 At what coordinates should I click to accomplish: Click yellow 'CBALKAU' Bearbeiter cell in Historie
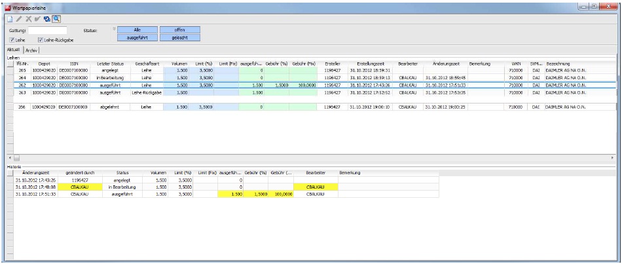tap(316, 187)
